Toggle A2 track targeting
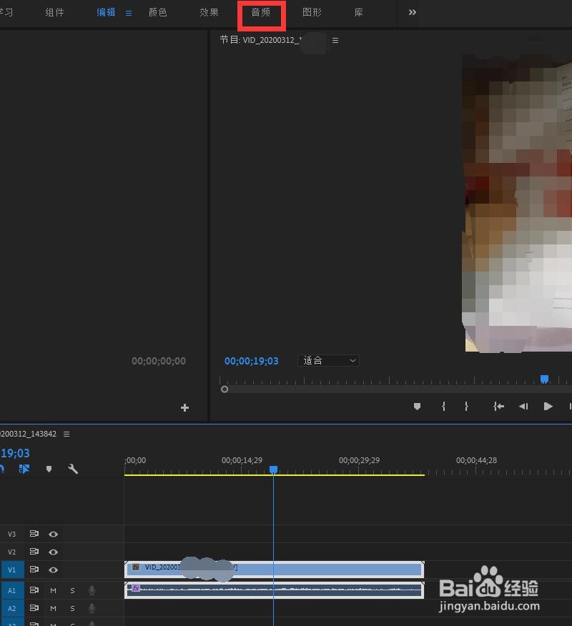Screen dimensions: 572x626 point(12,608)
